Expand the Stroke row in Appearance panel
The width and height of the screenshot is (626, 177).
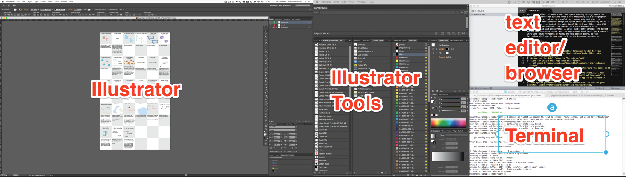point(436,49)
